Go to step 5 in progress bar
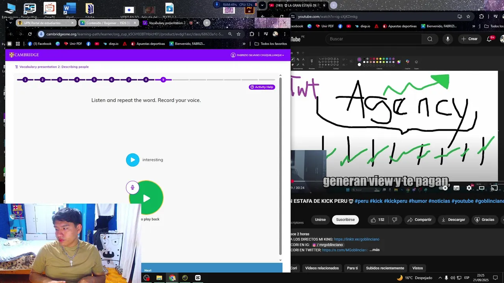The image size is (504, 283). pyautogui.click(x=94, y=80)
